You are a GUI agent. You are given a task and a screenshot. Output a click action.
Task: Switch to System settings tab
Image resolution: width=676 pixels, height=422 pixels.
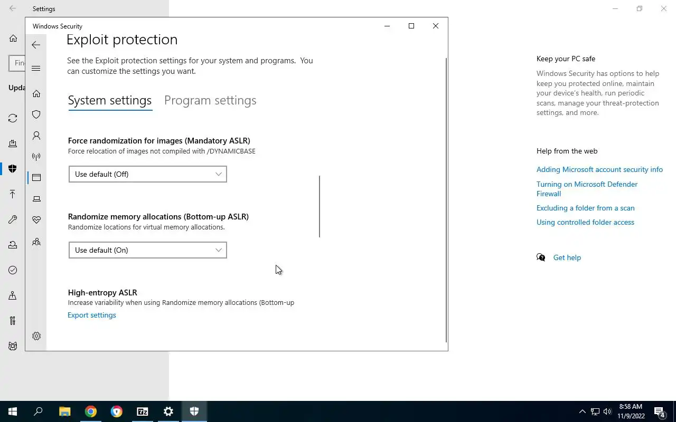pyautogui.click(x=110, y=100)
